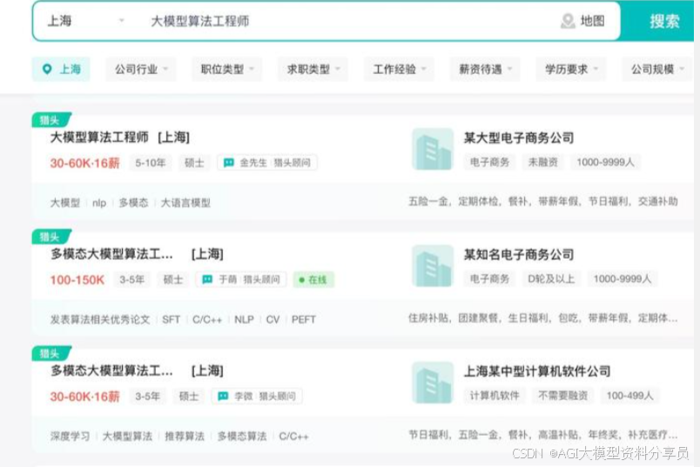Open 某知名电子商务公司 building logo

(432, 266)
